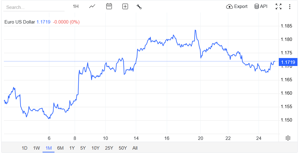Select the 1W time range
The image size is (299, 153).
point(36,148)
